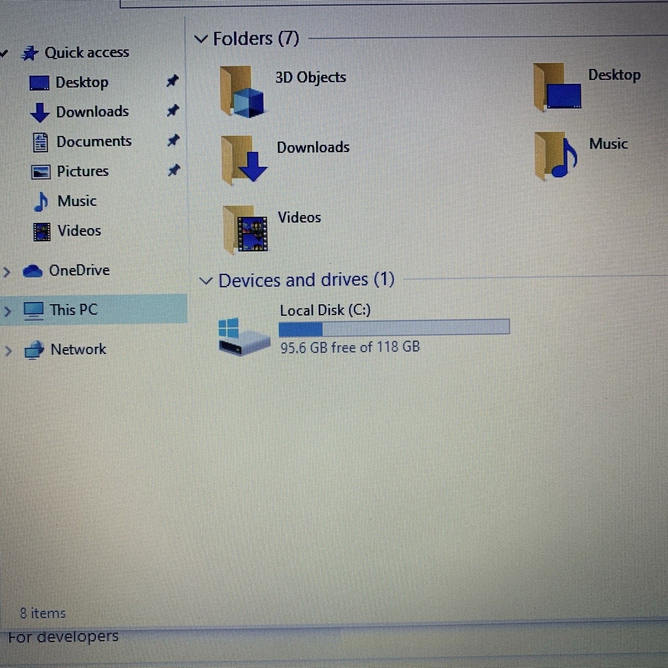Expand the Network tree node arrow
Viewport: 668px width, 668px height.
[x=8, y=350]
